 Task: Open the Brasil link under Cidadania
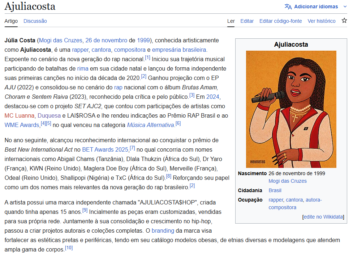coord(275,190)
